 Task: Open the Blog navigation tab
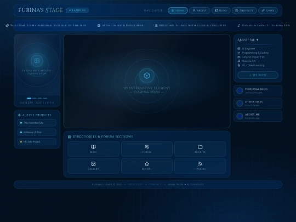click(221, 10)
